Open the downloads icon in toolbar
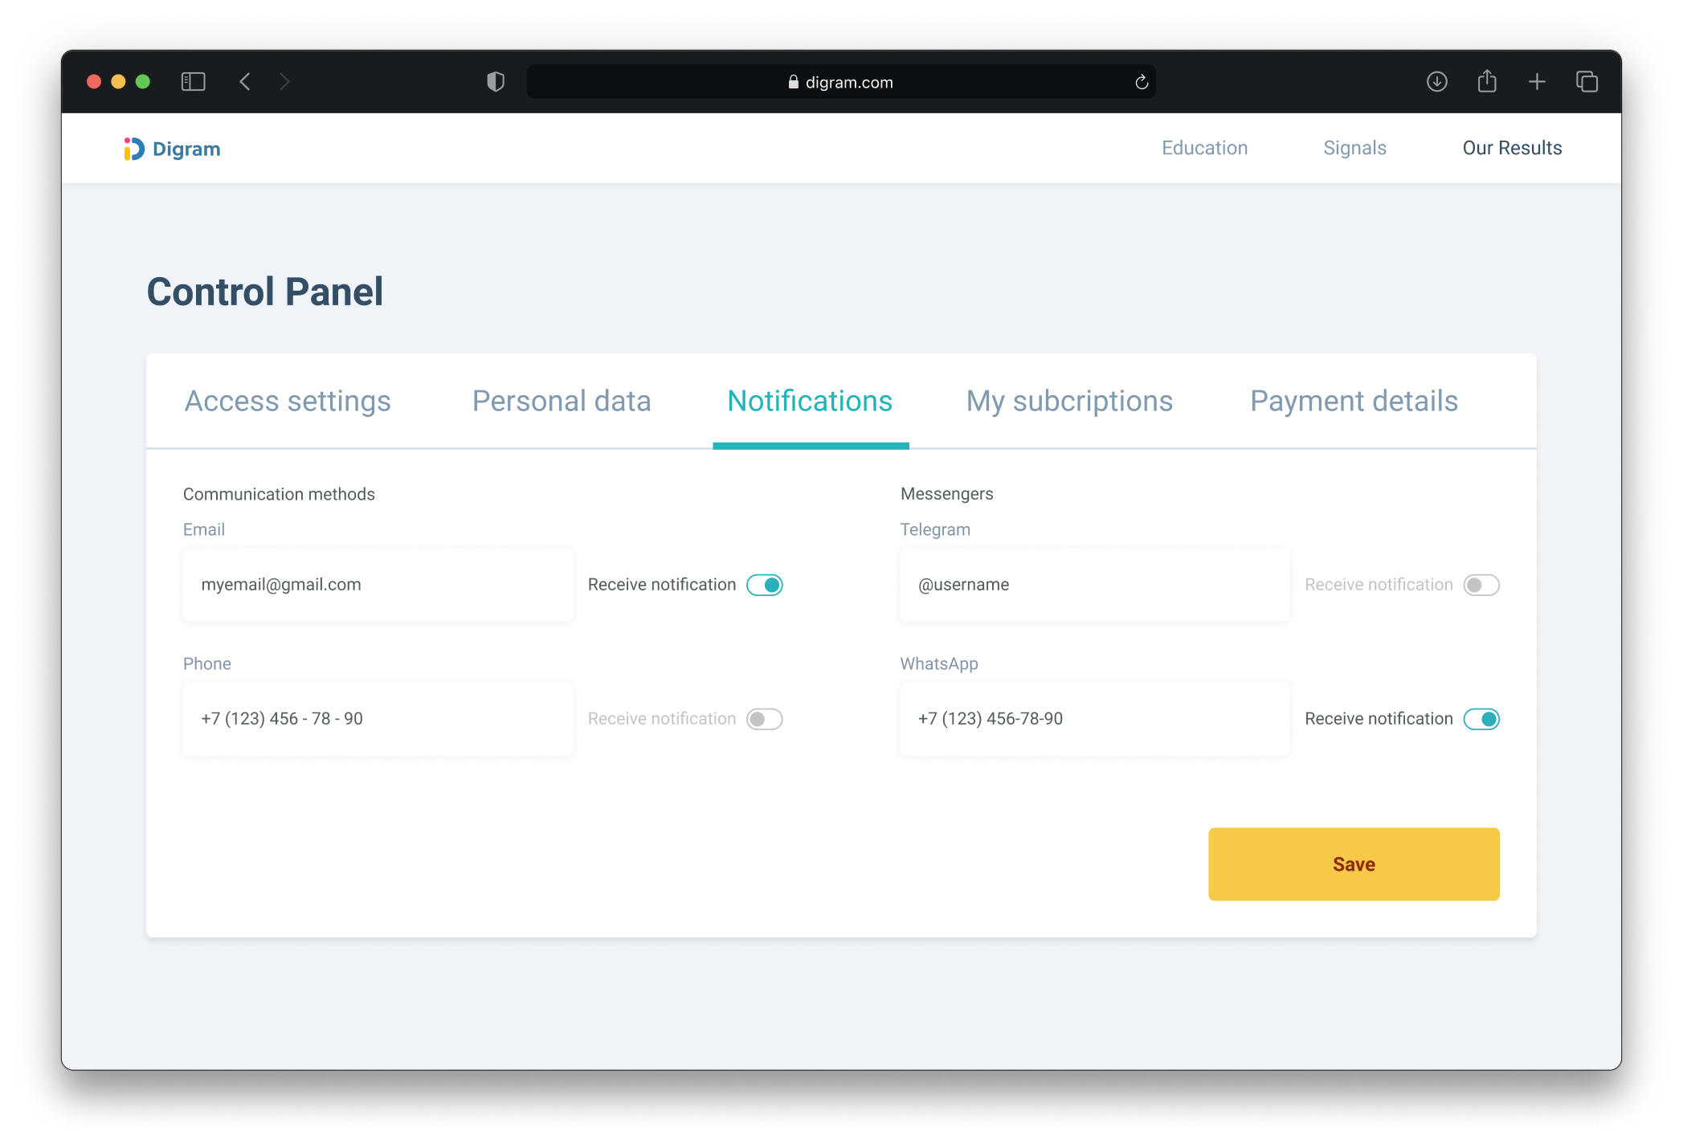Image resolution: width=1683 pixels, height=1143 pixels. coord(1437,82)
